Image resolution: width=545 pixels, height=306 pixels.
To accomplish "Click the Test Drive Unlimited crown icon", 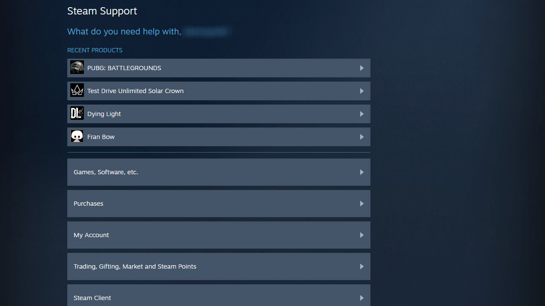I will point(77,91).
